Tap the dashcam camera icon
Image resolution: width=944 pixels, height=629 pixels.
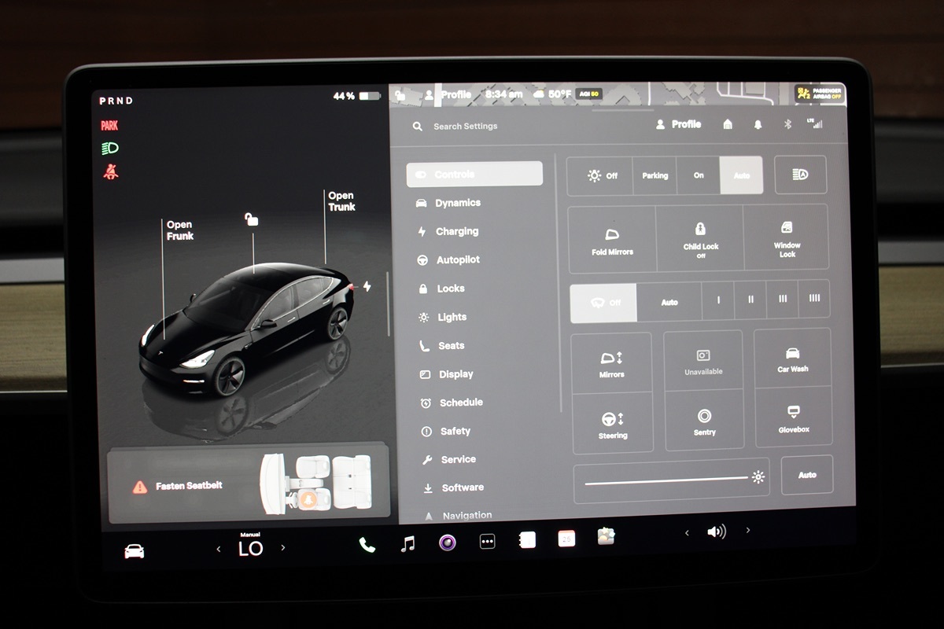pos(448,543)
